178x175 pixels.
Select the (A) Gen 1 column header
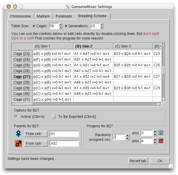pyautogui.click(x=53, y=46)
